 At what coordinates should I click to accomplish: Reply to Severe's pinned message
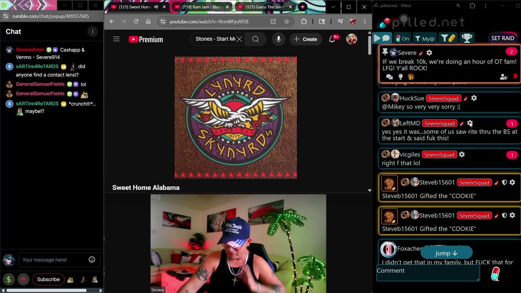coord(390,77)
